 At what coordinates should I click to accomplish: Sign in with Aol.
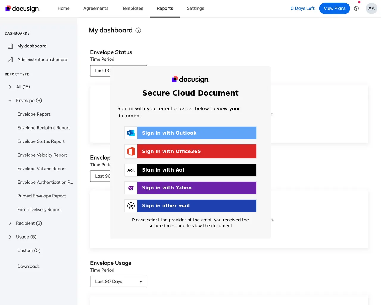190,170
